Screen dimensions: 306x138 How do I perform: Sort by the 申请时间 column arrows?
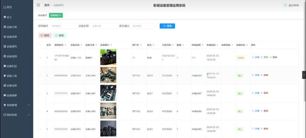pos(217,45)
